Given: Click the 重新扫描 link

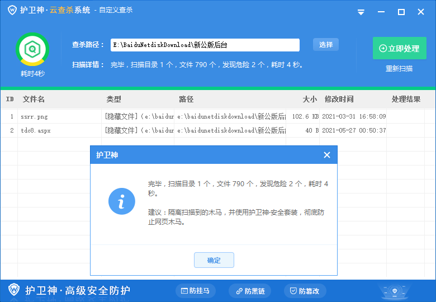Looking at the screenshot, I should (x=399, y=69).
